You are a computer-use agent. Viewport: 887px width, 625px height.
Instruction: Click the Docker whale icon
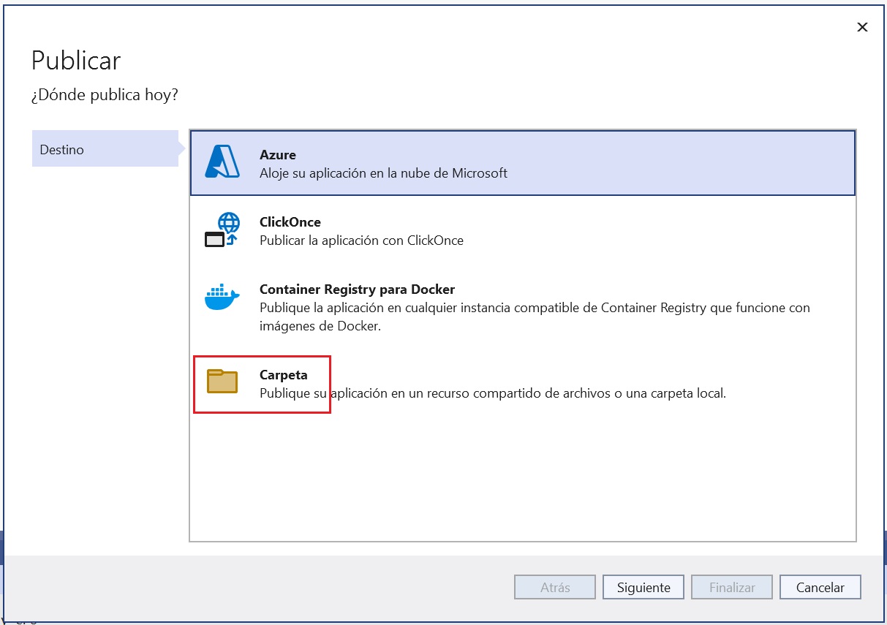click(x=222, y=298)
